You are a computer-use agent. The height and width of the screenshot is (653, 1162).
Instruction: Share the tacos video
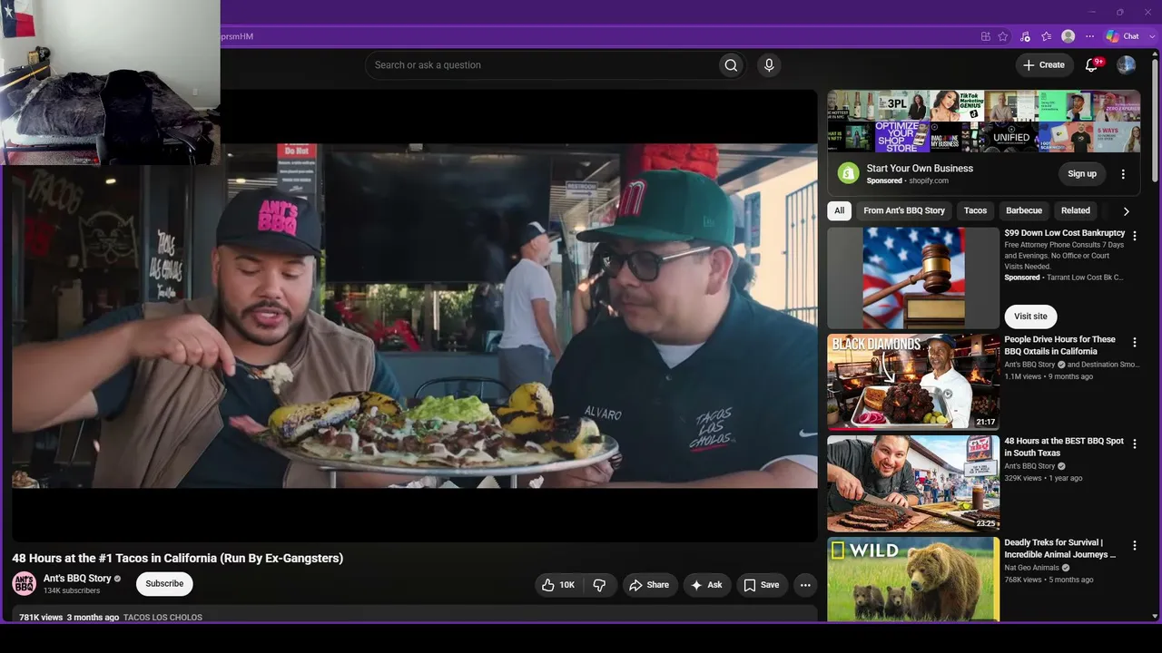pyautogui.click(x=649, y=585)
